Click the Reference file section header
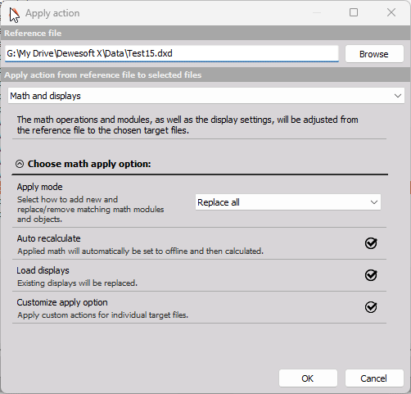 click(33, 34)
